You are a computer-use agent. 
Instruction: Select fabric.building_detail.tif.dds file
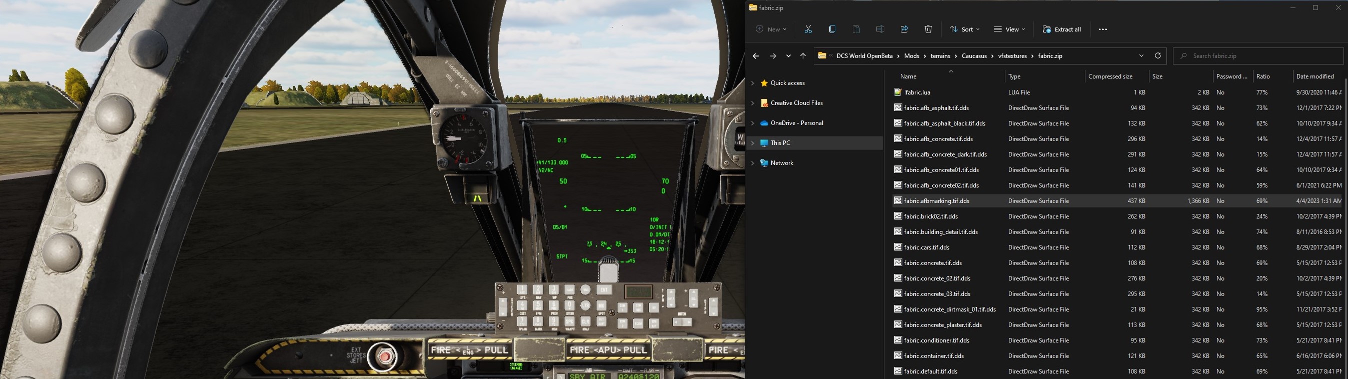[941, 232]
